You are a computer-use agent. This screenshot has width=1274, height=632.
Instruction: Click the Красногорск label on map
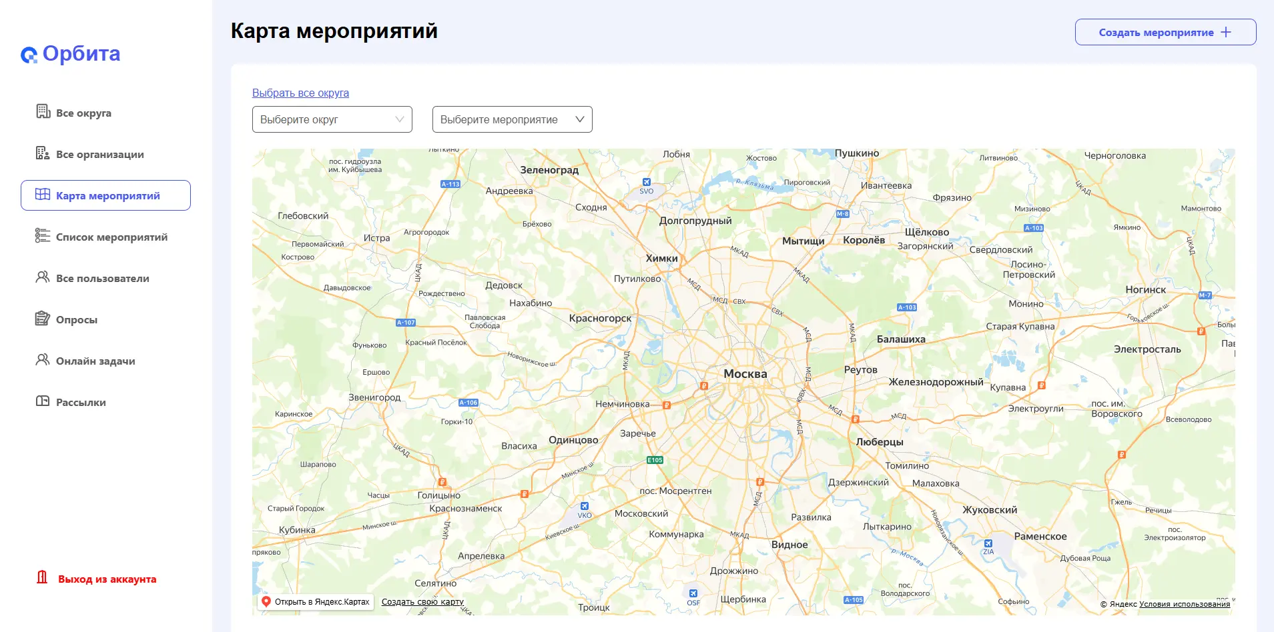[x=600, y=318]
